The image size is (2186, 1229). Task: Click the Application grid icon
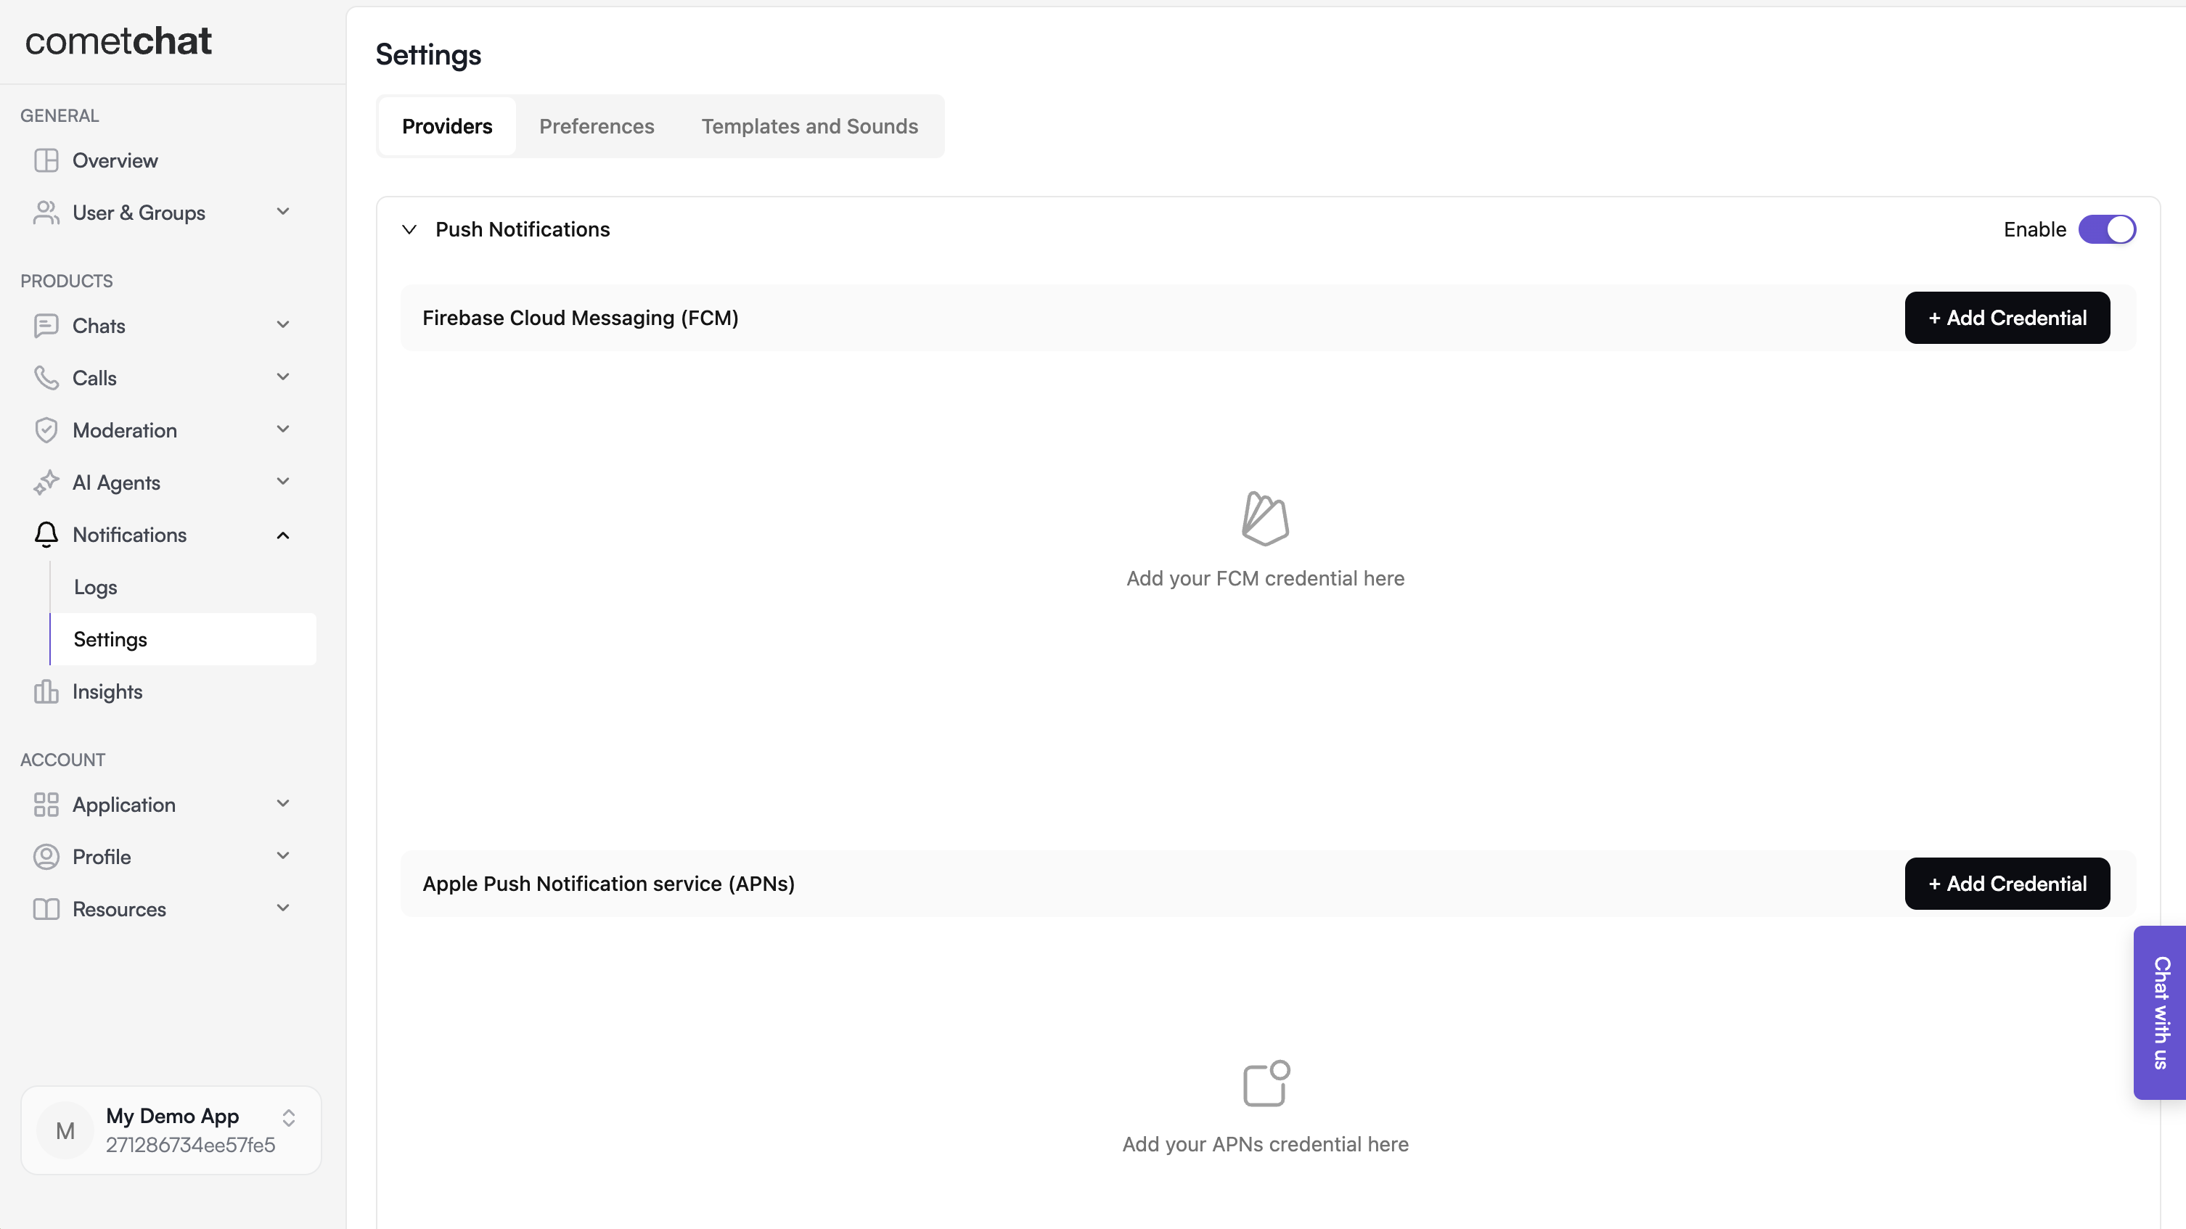click(46, 804)
